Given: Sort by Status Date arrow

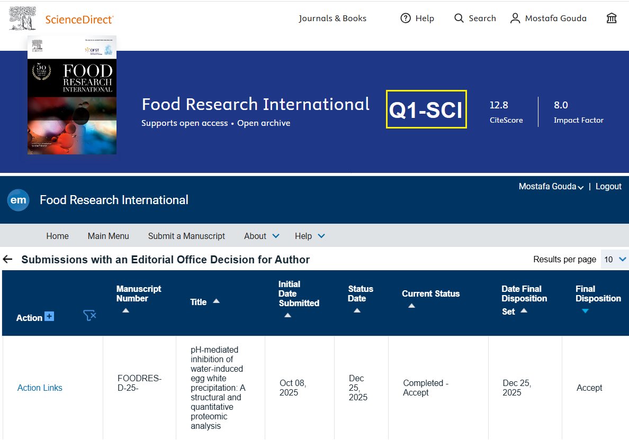Looking at the screenshot, I should tap(357, 310).
